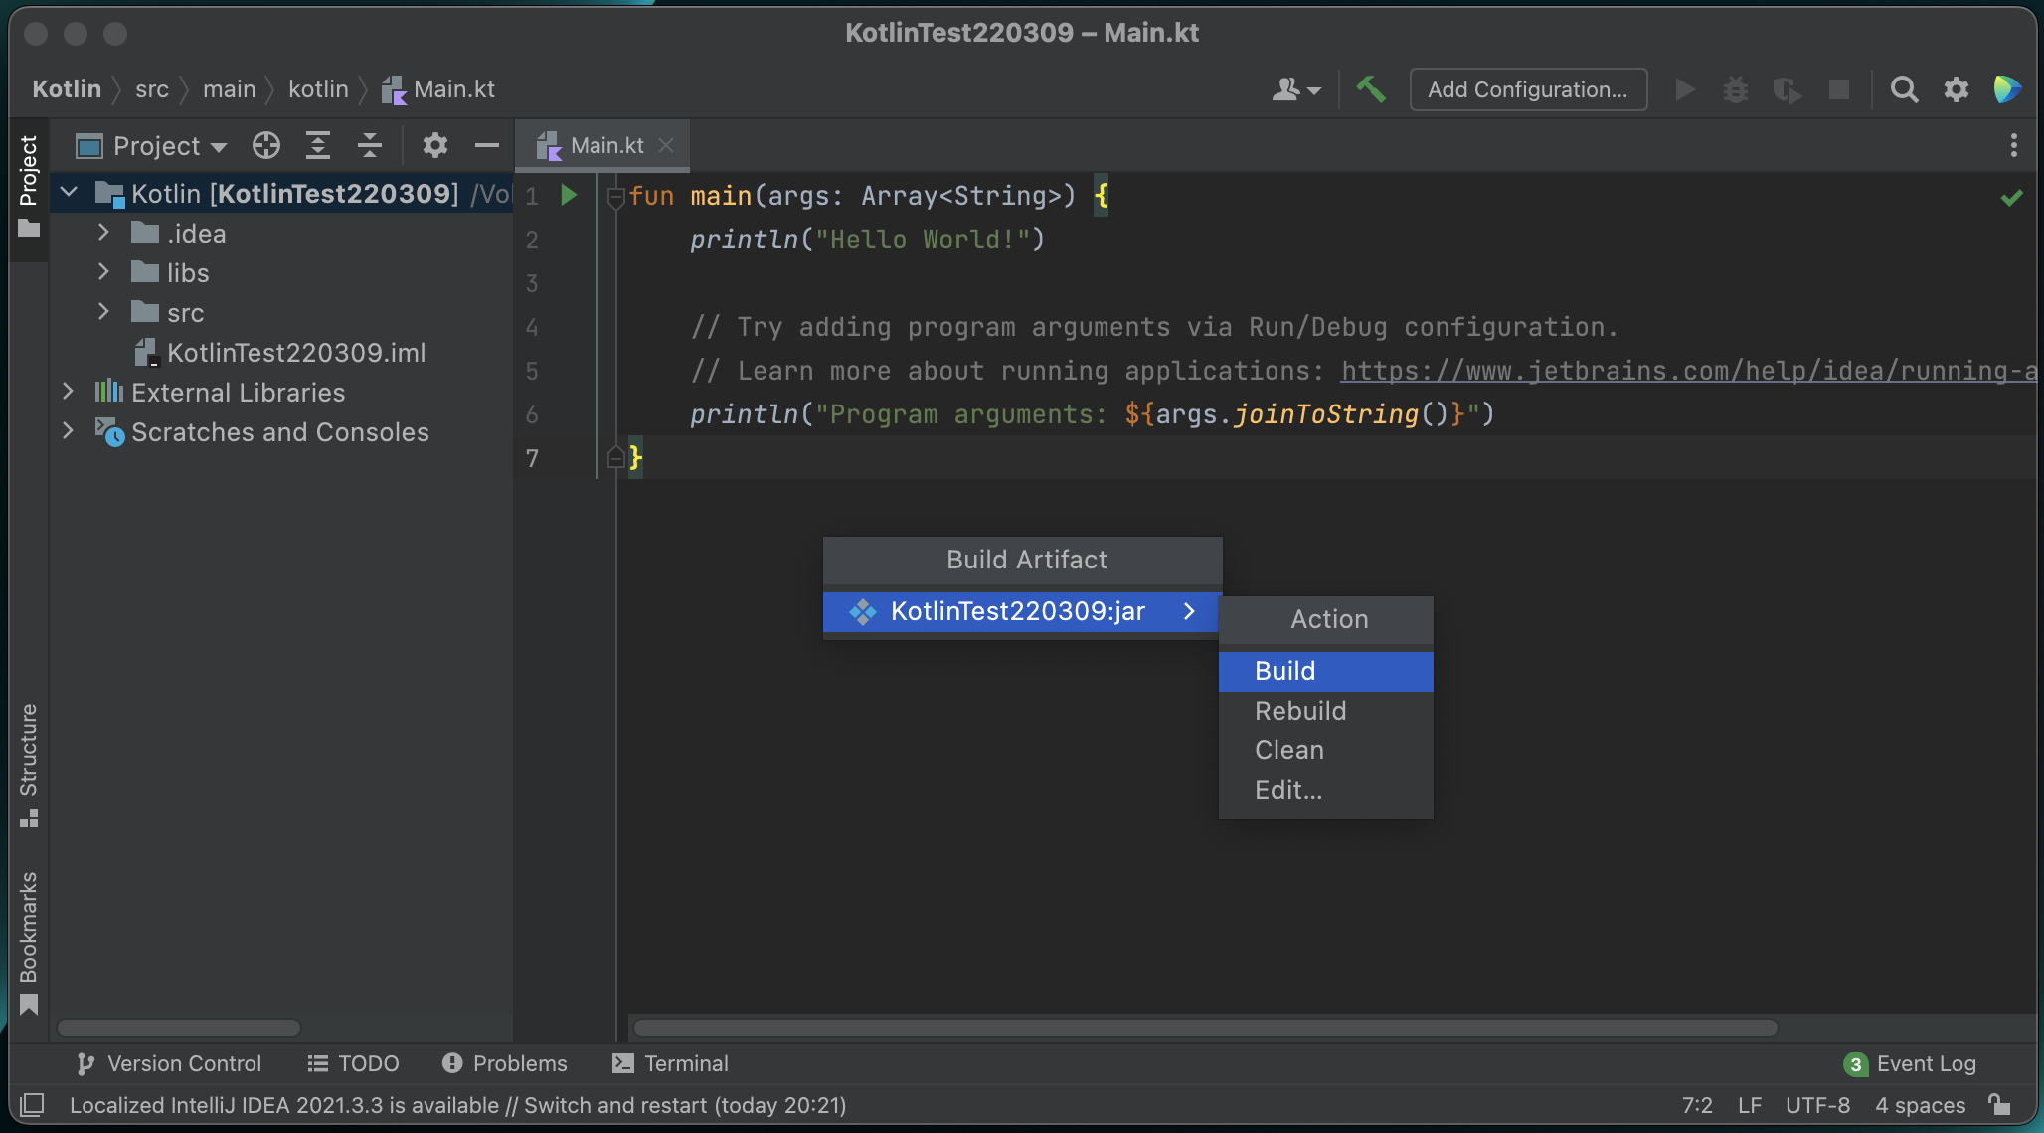Change LF line separator setting
Screen dimensions: 2044x1133
pos(1750,1105)
